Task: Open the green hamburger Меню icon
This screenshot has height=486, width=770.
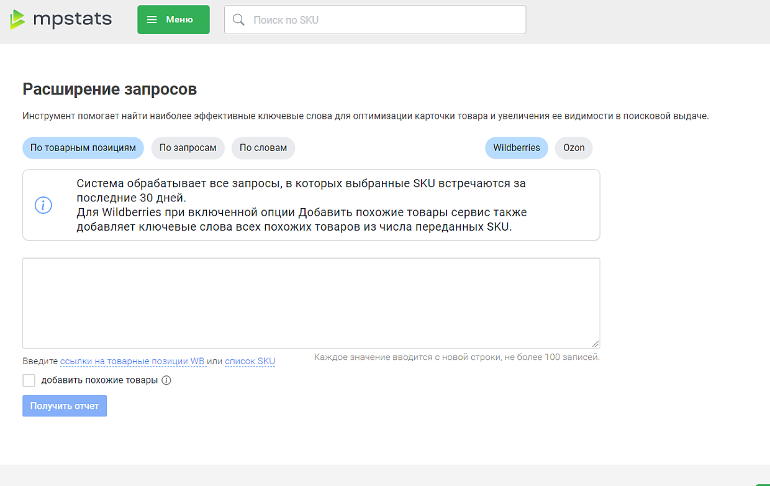Action: (152, 19)
